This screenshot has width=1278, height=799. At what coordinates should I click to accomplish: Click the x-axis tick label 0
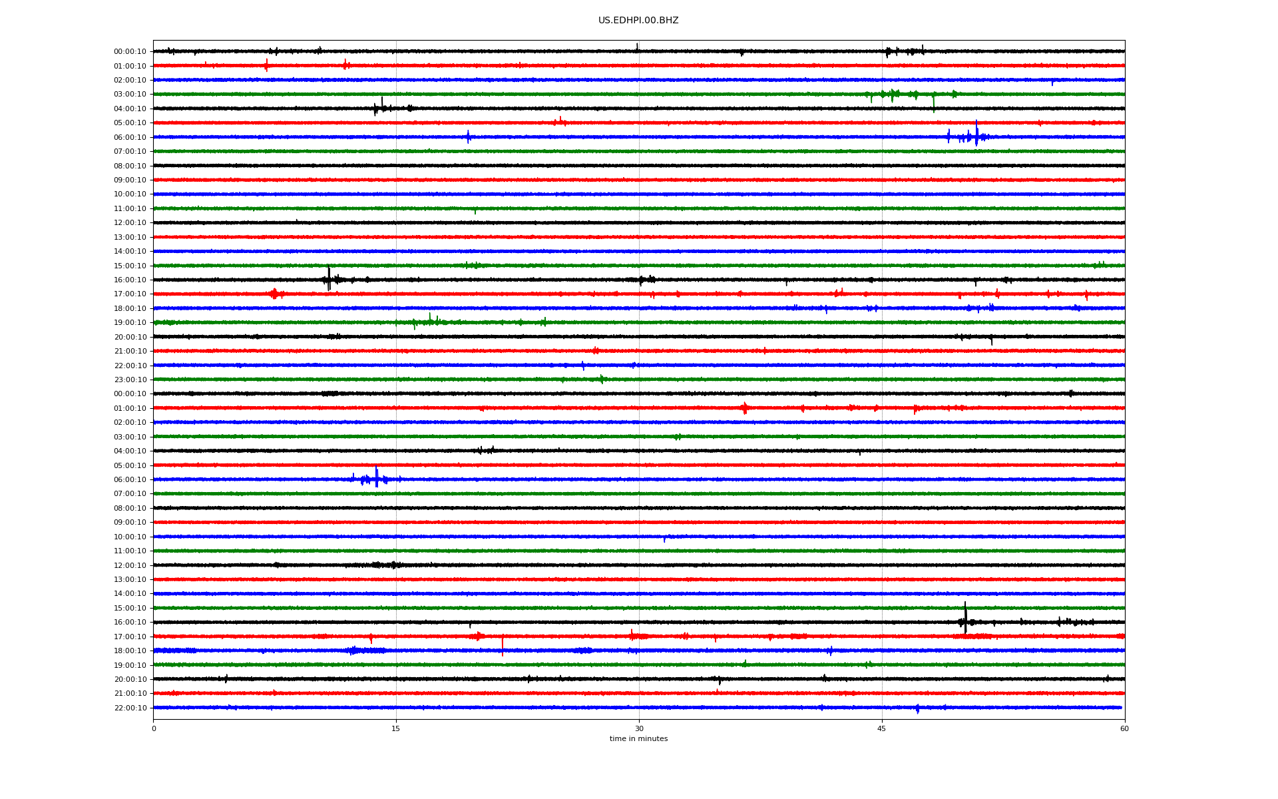154,728
